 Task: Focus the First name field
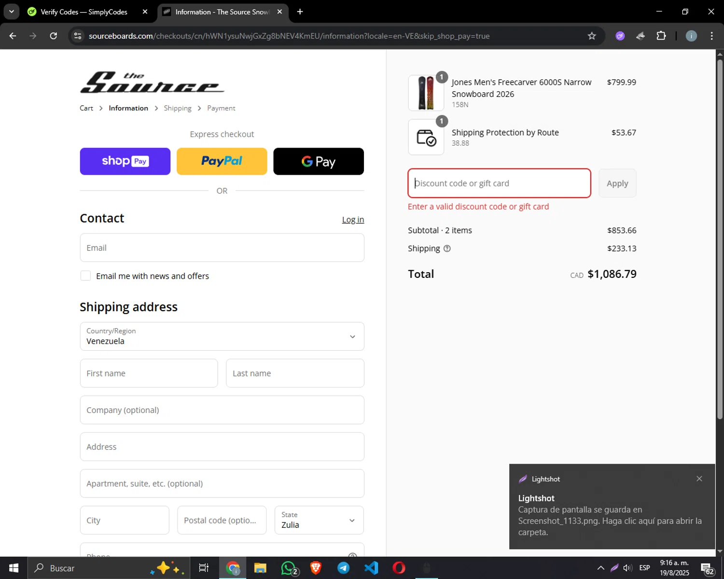point(149,373)
